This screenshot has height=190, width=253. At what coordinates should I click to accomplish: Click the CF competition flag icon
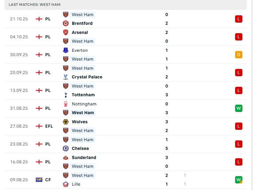(39, 180)
